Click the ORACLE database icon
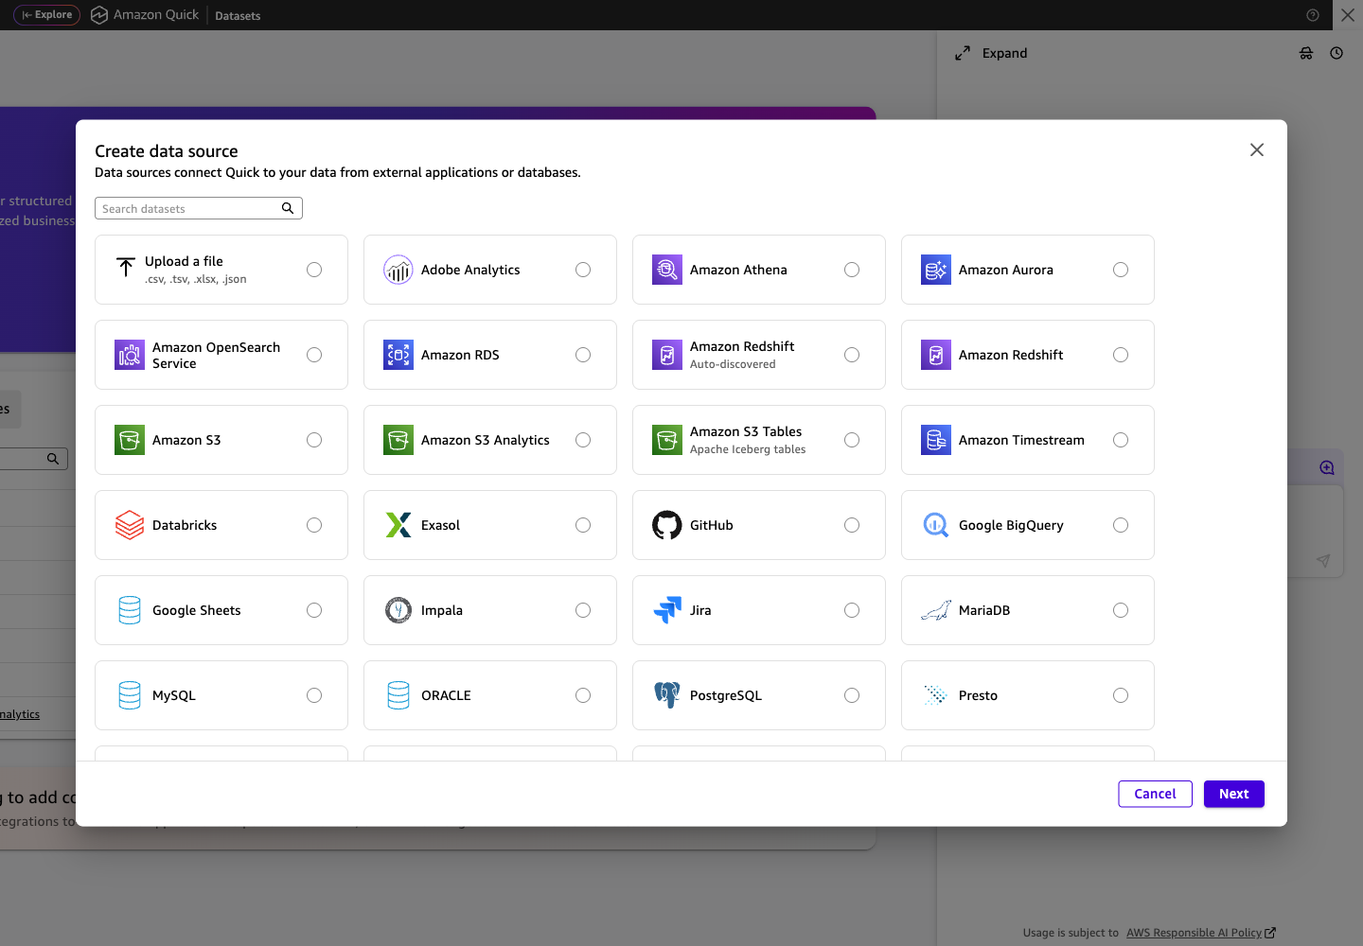The height and width of the screenshot is (946, 1363). click(398, 695)
